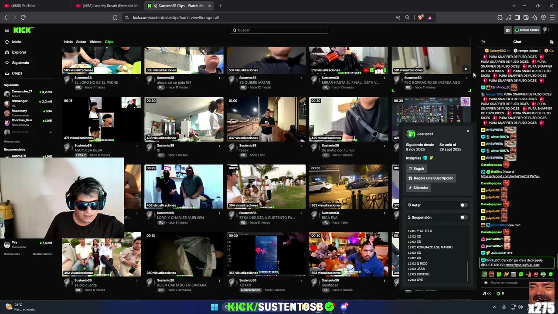
Task: Go back in the browser
Action: pyautogui.click(x=6, y=17)
